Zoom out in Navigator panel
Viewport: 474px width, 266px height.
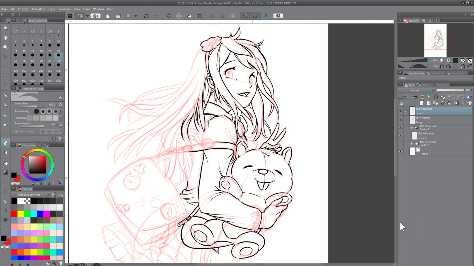tap(442, 60)
